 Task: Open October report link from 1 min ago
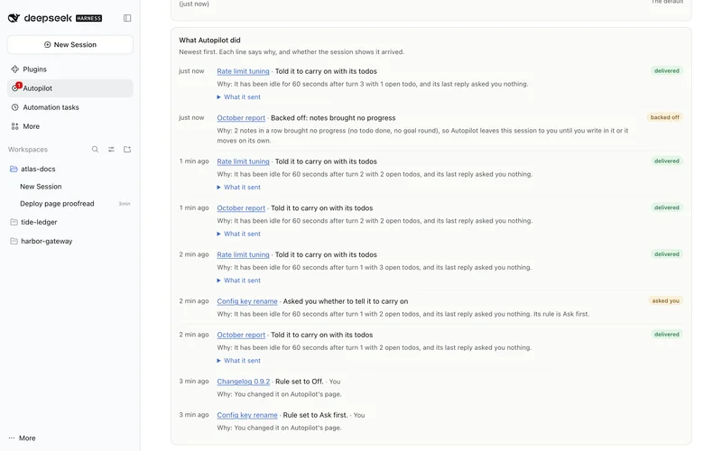coord(241,208)
